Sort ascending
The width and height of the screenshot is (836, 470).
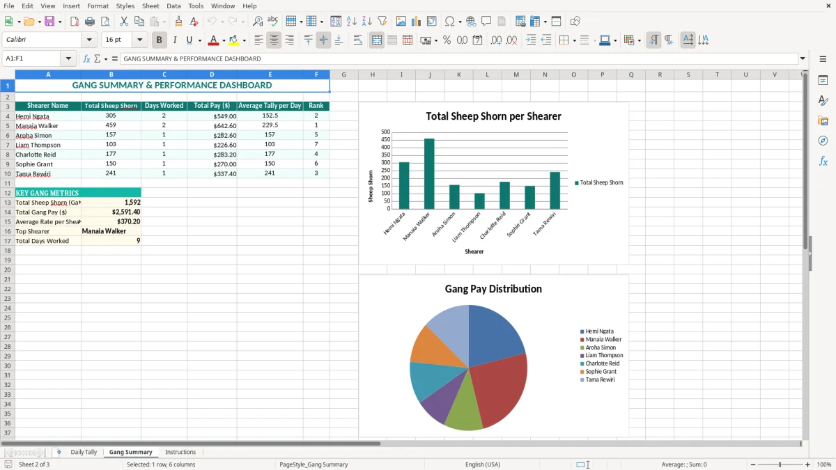(352, 22)
